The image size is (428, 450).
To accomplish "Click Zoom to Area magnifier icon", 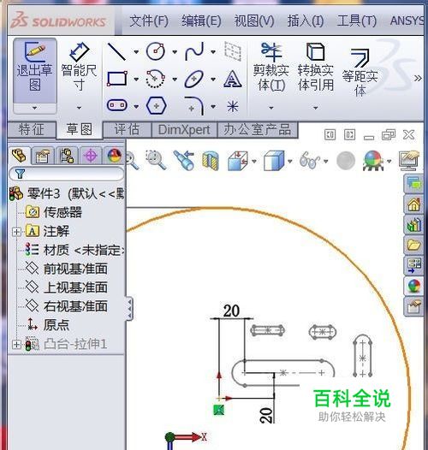I will coord(156,160).
